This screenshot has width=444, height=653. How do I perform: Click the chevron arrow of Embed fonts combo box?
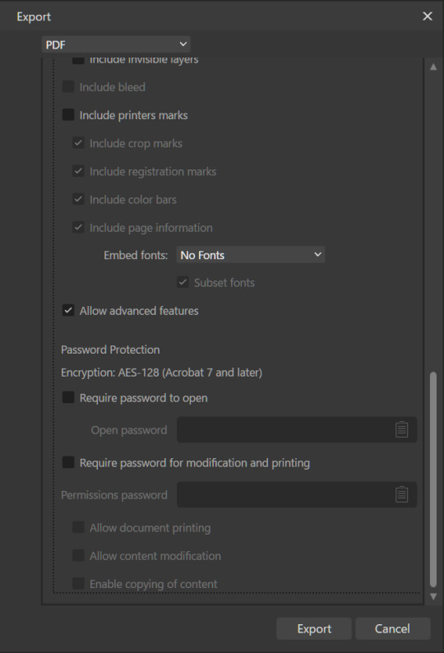[x=317, y=254]
